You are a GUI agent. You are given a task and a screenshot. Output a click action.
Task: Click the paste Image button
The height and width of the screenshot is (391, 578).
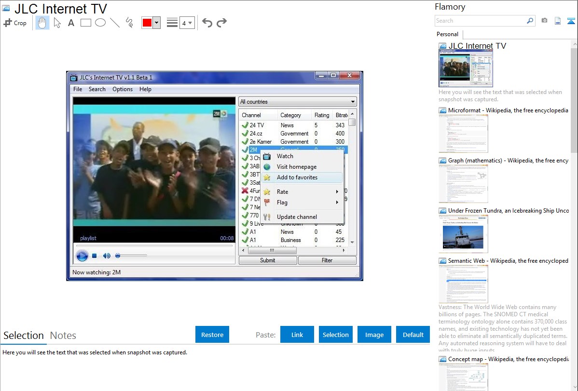(x=374, y=335)
